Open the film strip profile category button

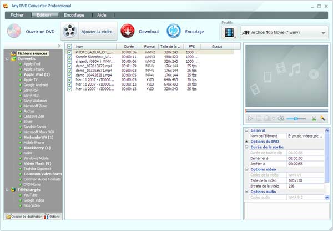230,33
